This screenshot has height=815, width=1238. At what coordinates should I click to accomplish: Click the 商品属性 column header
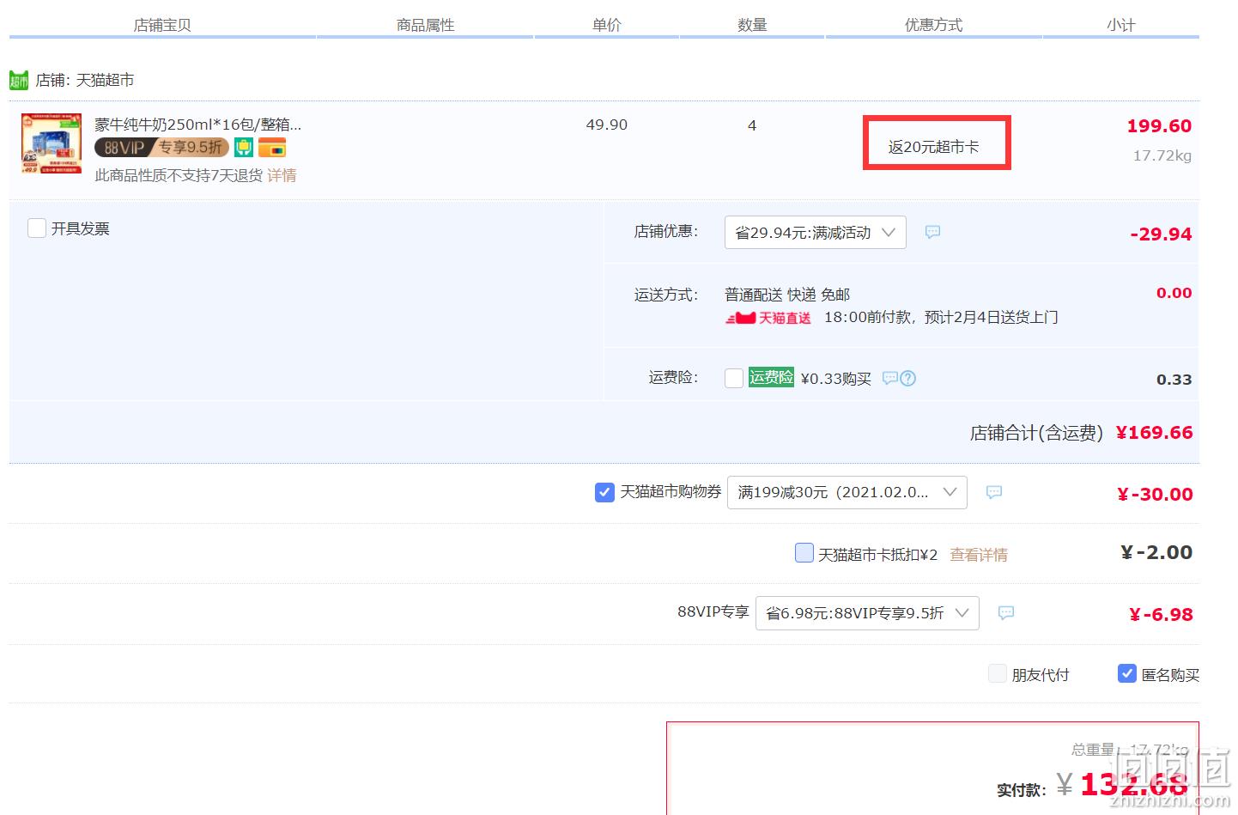click(x=426, y=25)
